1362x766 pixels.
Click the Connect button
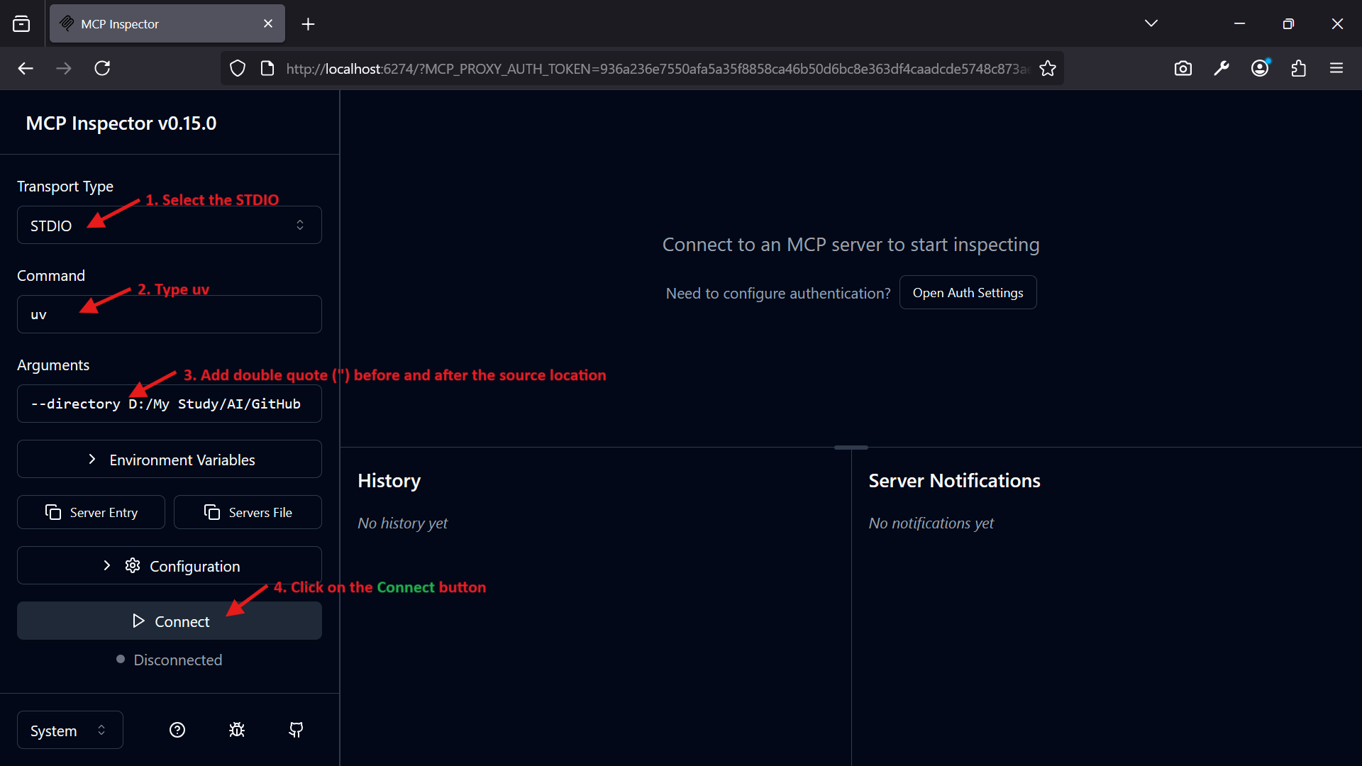[x=170, y=621]
